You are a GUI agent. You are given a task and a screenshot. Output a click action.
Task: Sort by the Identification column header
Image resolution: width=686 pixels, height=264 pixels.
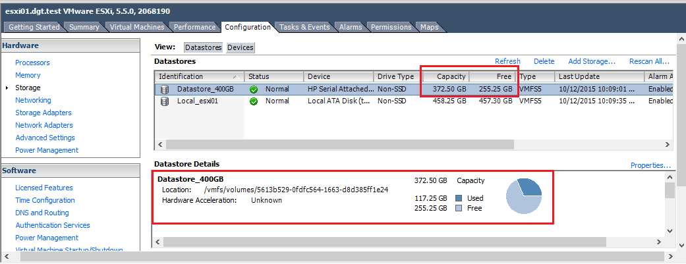coord(199,76)
